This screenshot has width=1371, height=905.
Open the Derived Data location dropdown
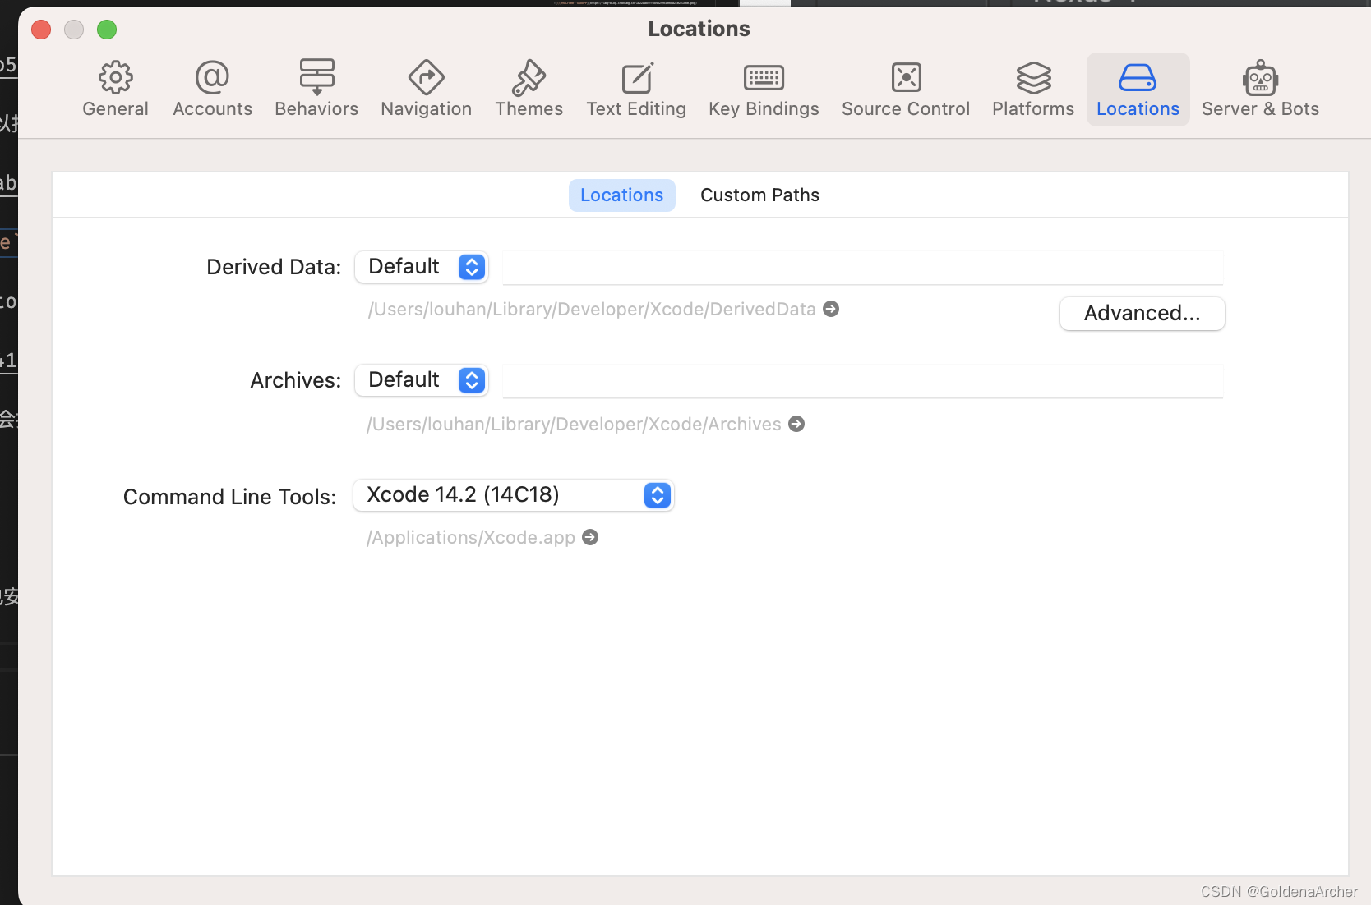coord(422,267)
